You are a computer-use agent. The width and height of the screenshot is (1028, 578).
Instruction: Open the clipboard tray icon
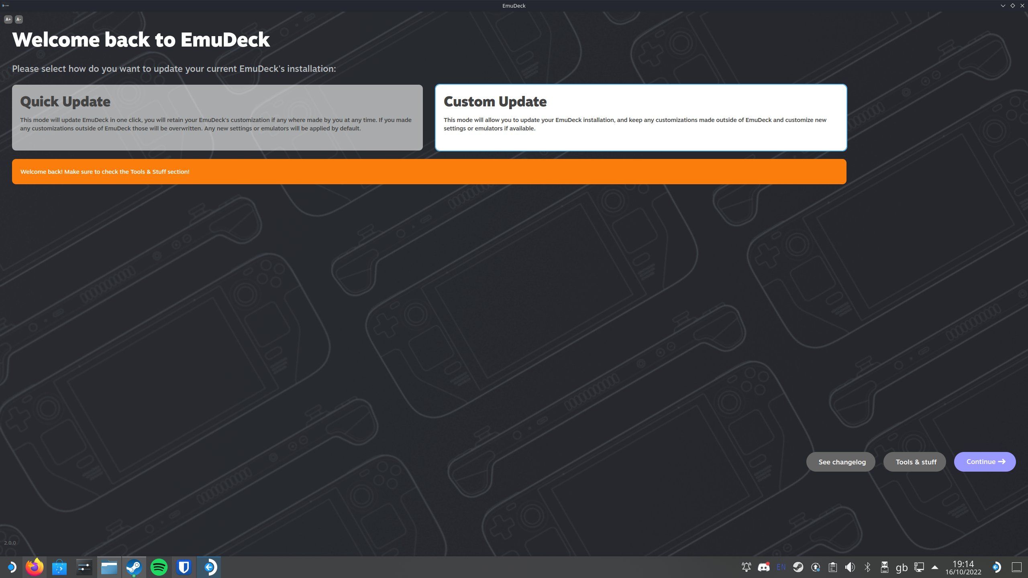(x=832, y=567)
